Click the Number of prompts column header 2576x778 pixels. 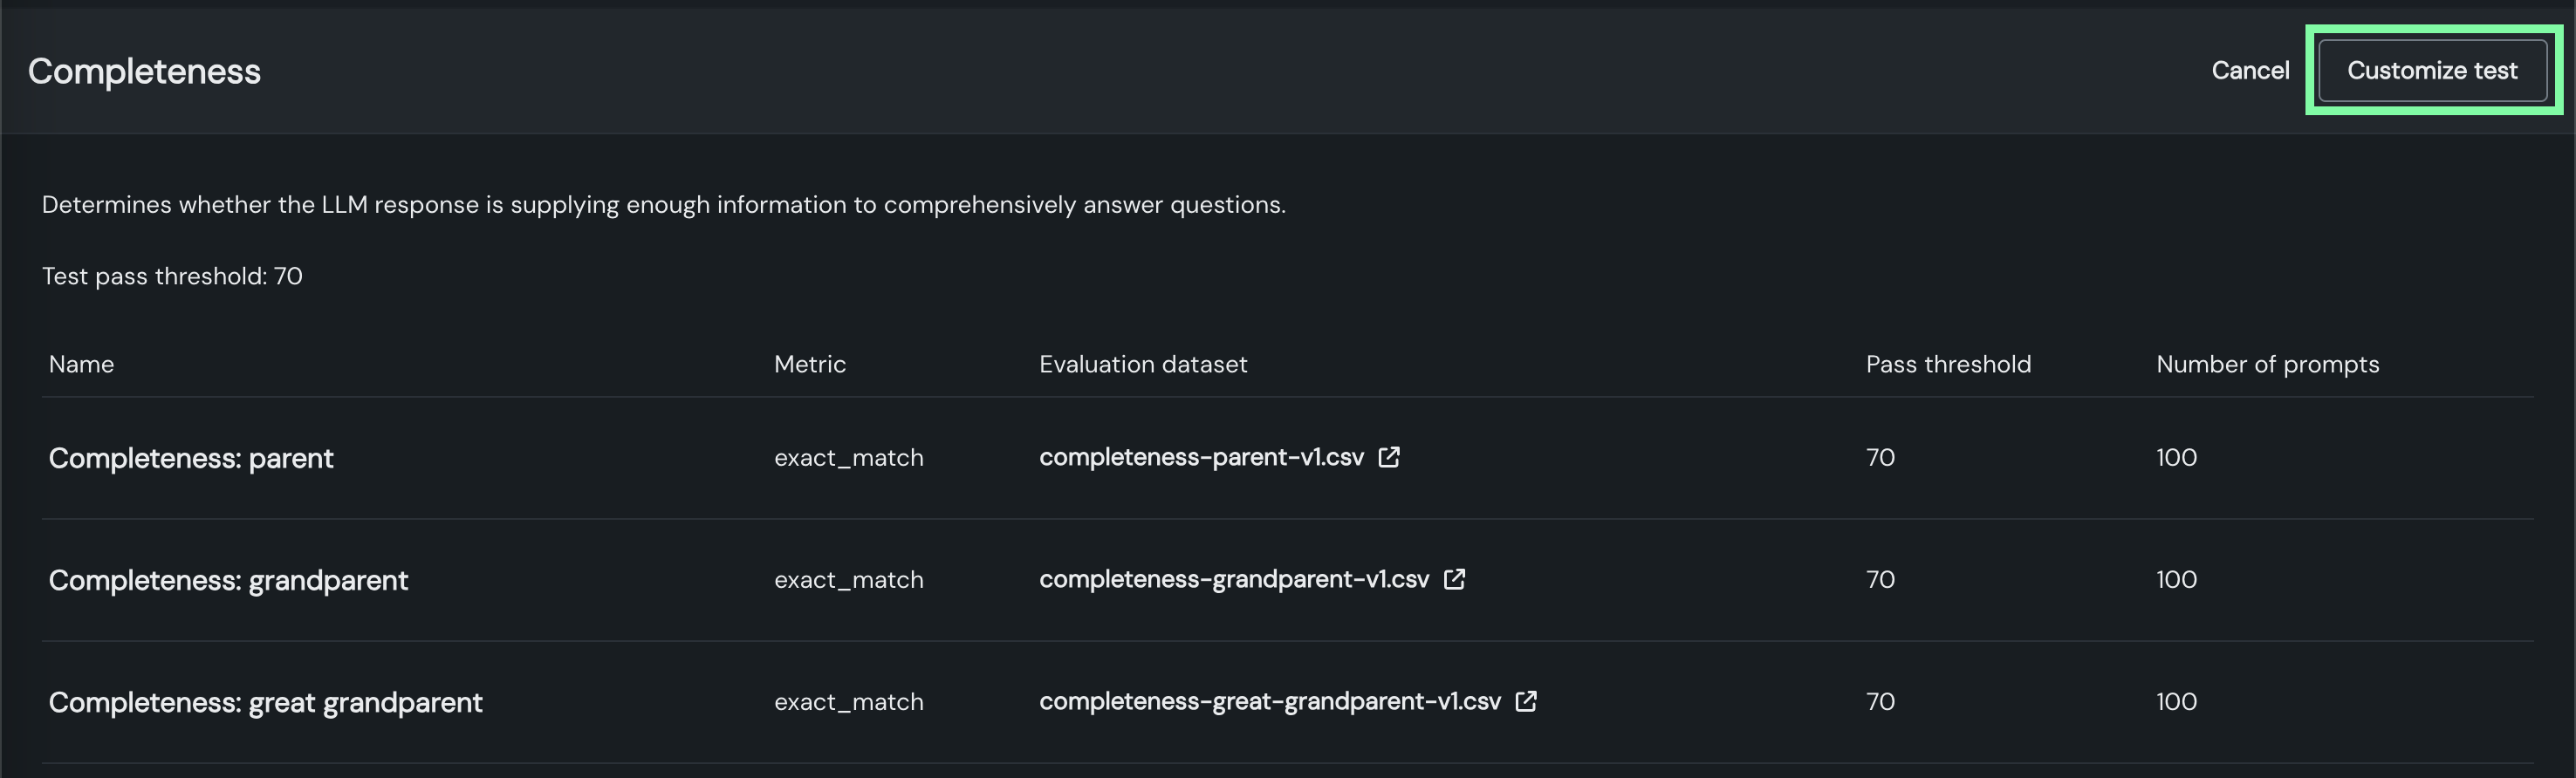click(x=2267, y=364)
